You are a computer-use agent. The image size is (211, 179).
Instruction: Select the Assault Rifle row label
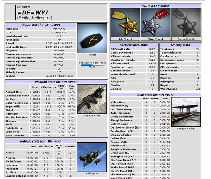(x=14, y=92)
